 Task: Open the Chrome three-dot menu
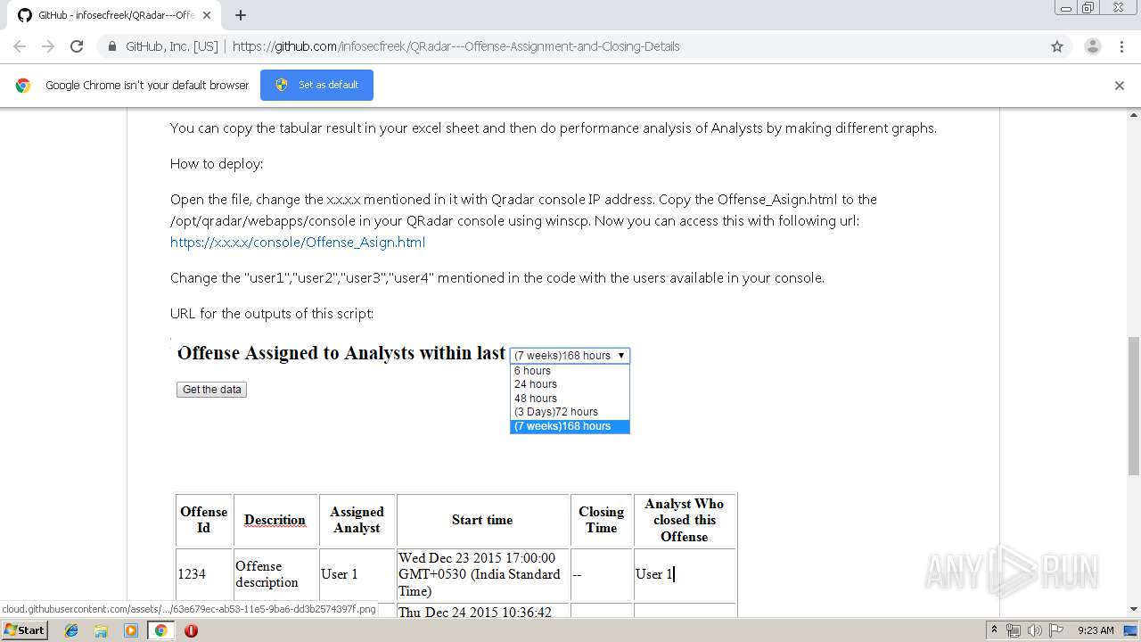(x=1122, y=46)
